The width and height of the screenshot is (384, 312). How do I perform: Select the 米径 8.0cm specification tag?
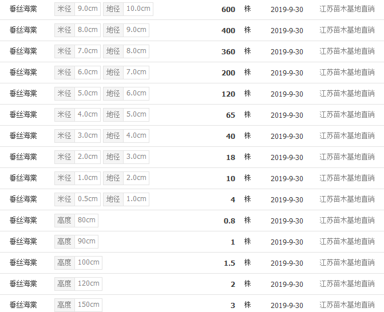click(77, 30)
